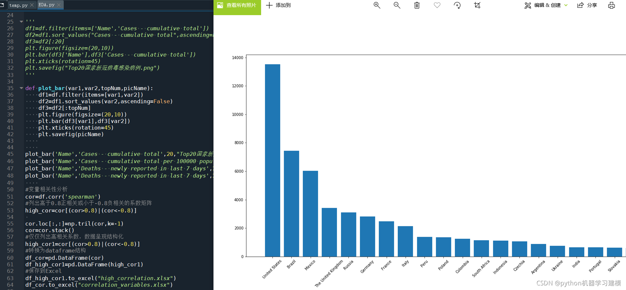
Task: Click the print icon in Photos toolbar
Action: (611, 5)
